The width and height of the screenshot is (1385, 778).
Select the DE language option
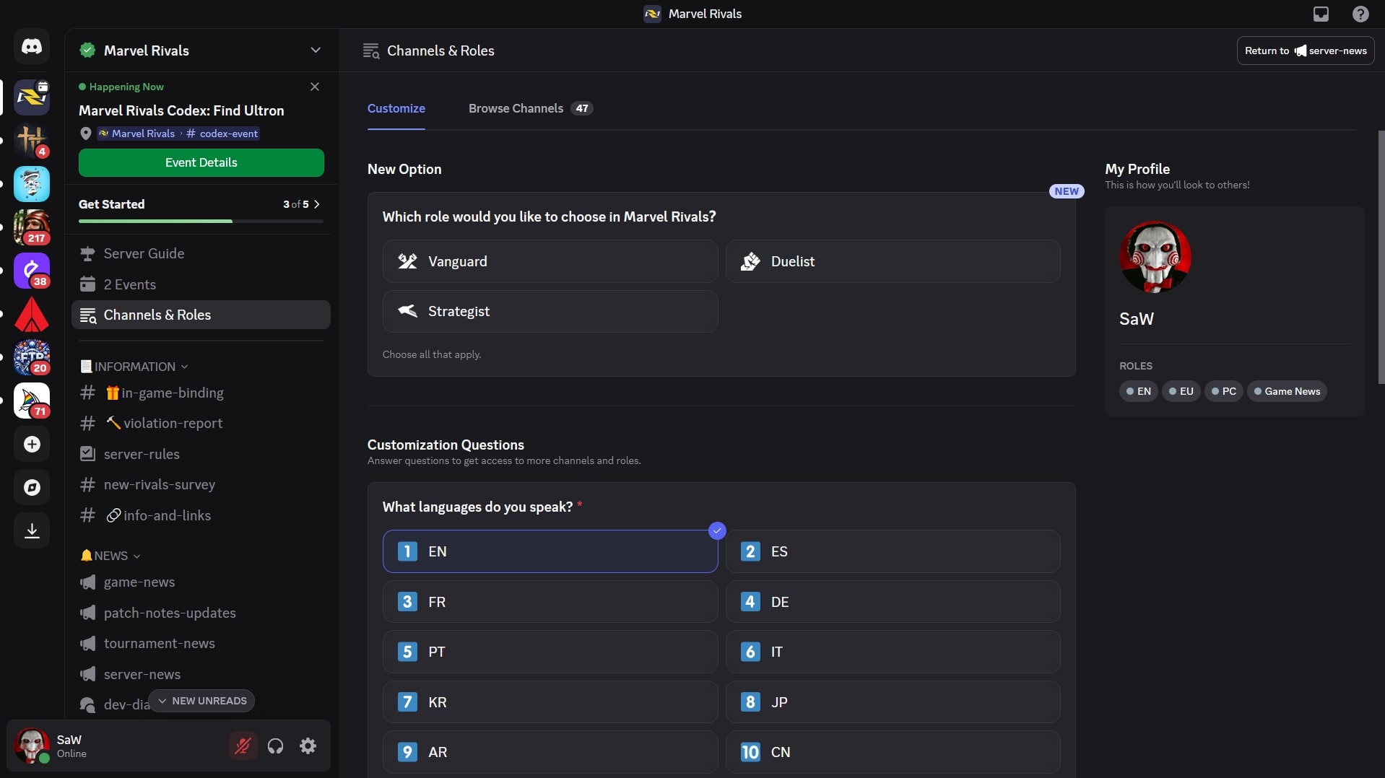[893, 602]
